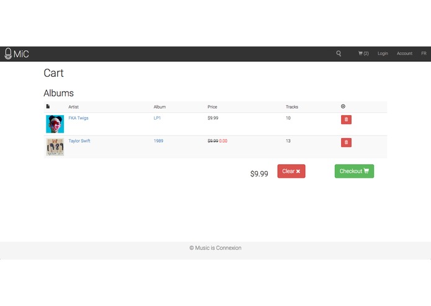Delete the Taylor Swift album row
431x306 pixels.
pyautogui.click(x=346, y=142)
